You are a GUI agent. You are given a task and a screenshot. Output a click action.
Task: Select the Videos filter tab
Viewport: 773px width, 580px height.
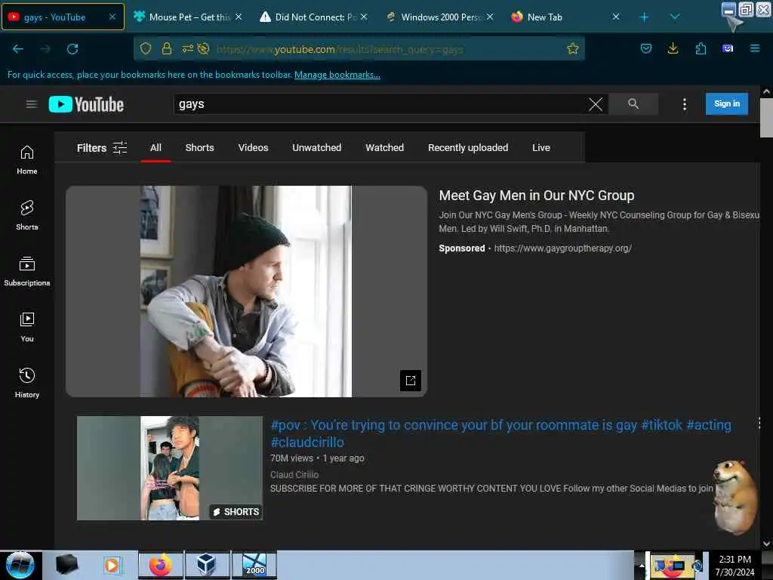[x=253, y=147]
